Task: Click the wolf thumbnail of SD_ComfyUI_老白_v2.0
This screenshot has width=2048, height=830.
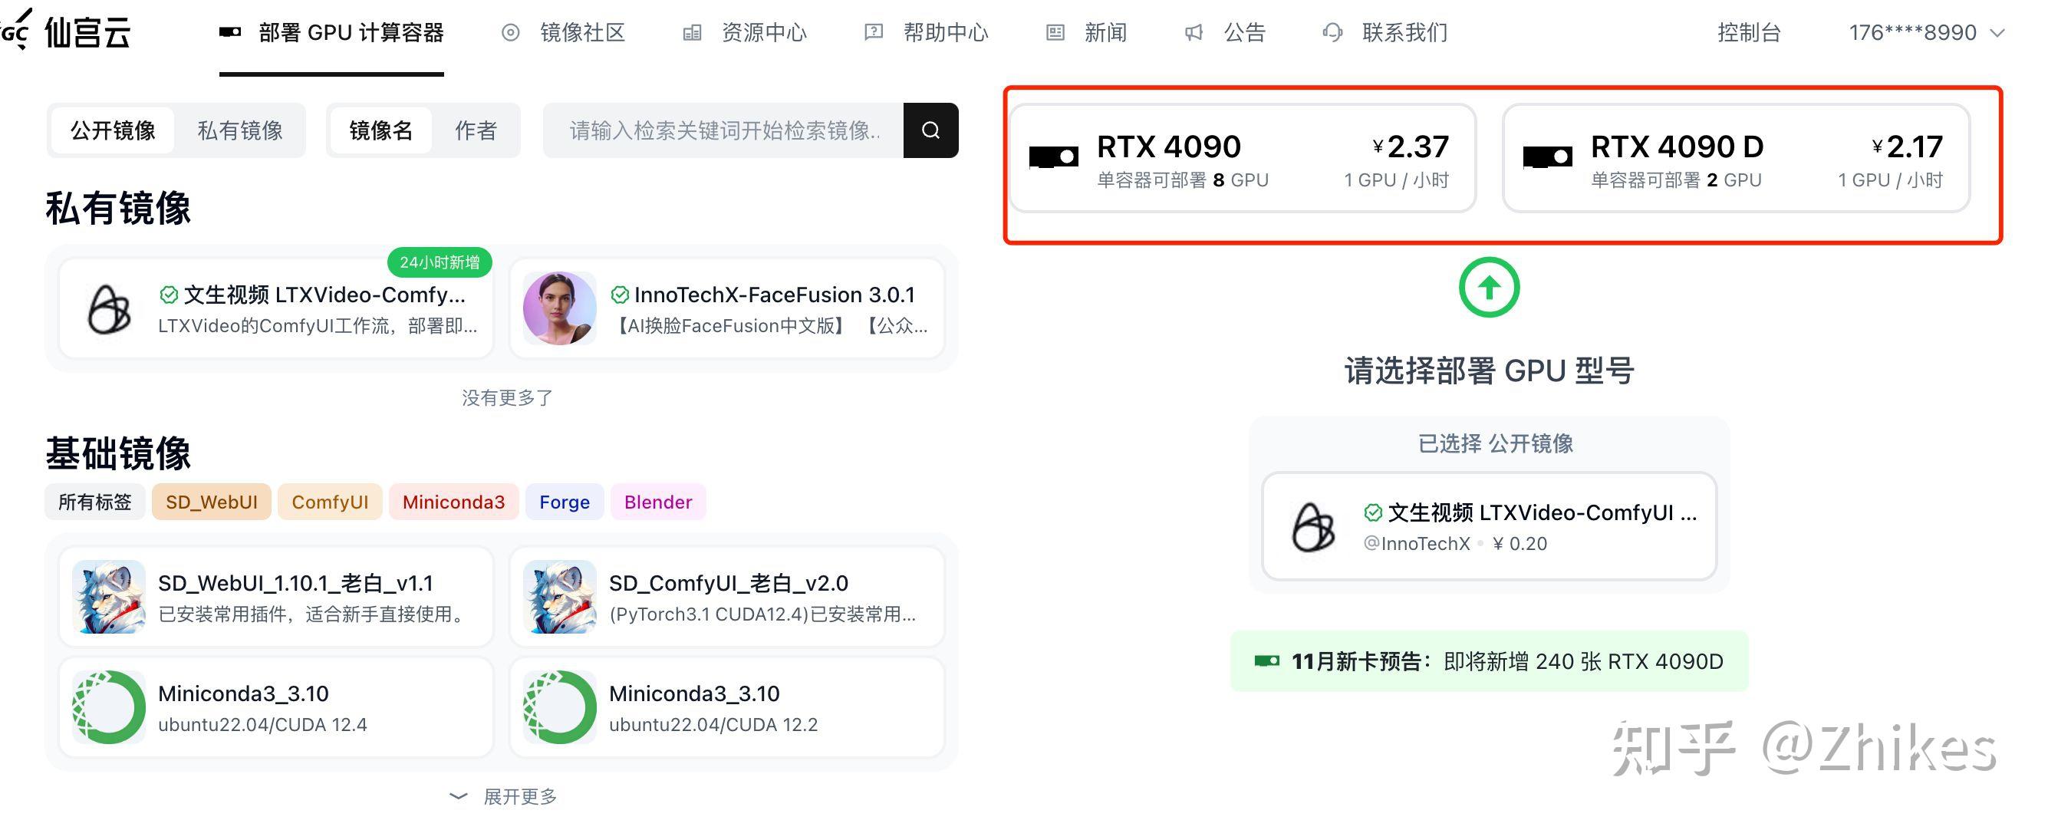Action: [560, 596]
